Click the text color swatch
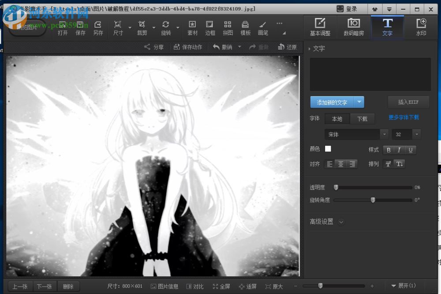Viewport: 441px width, 294px height. point(328,149)
